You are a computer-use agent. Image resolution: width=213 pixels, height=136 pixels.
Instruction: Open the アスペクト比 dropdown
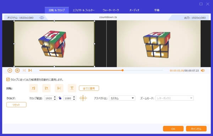click(x=122, y=98)
